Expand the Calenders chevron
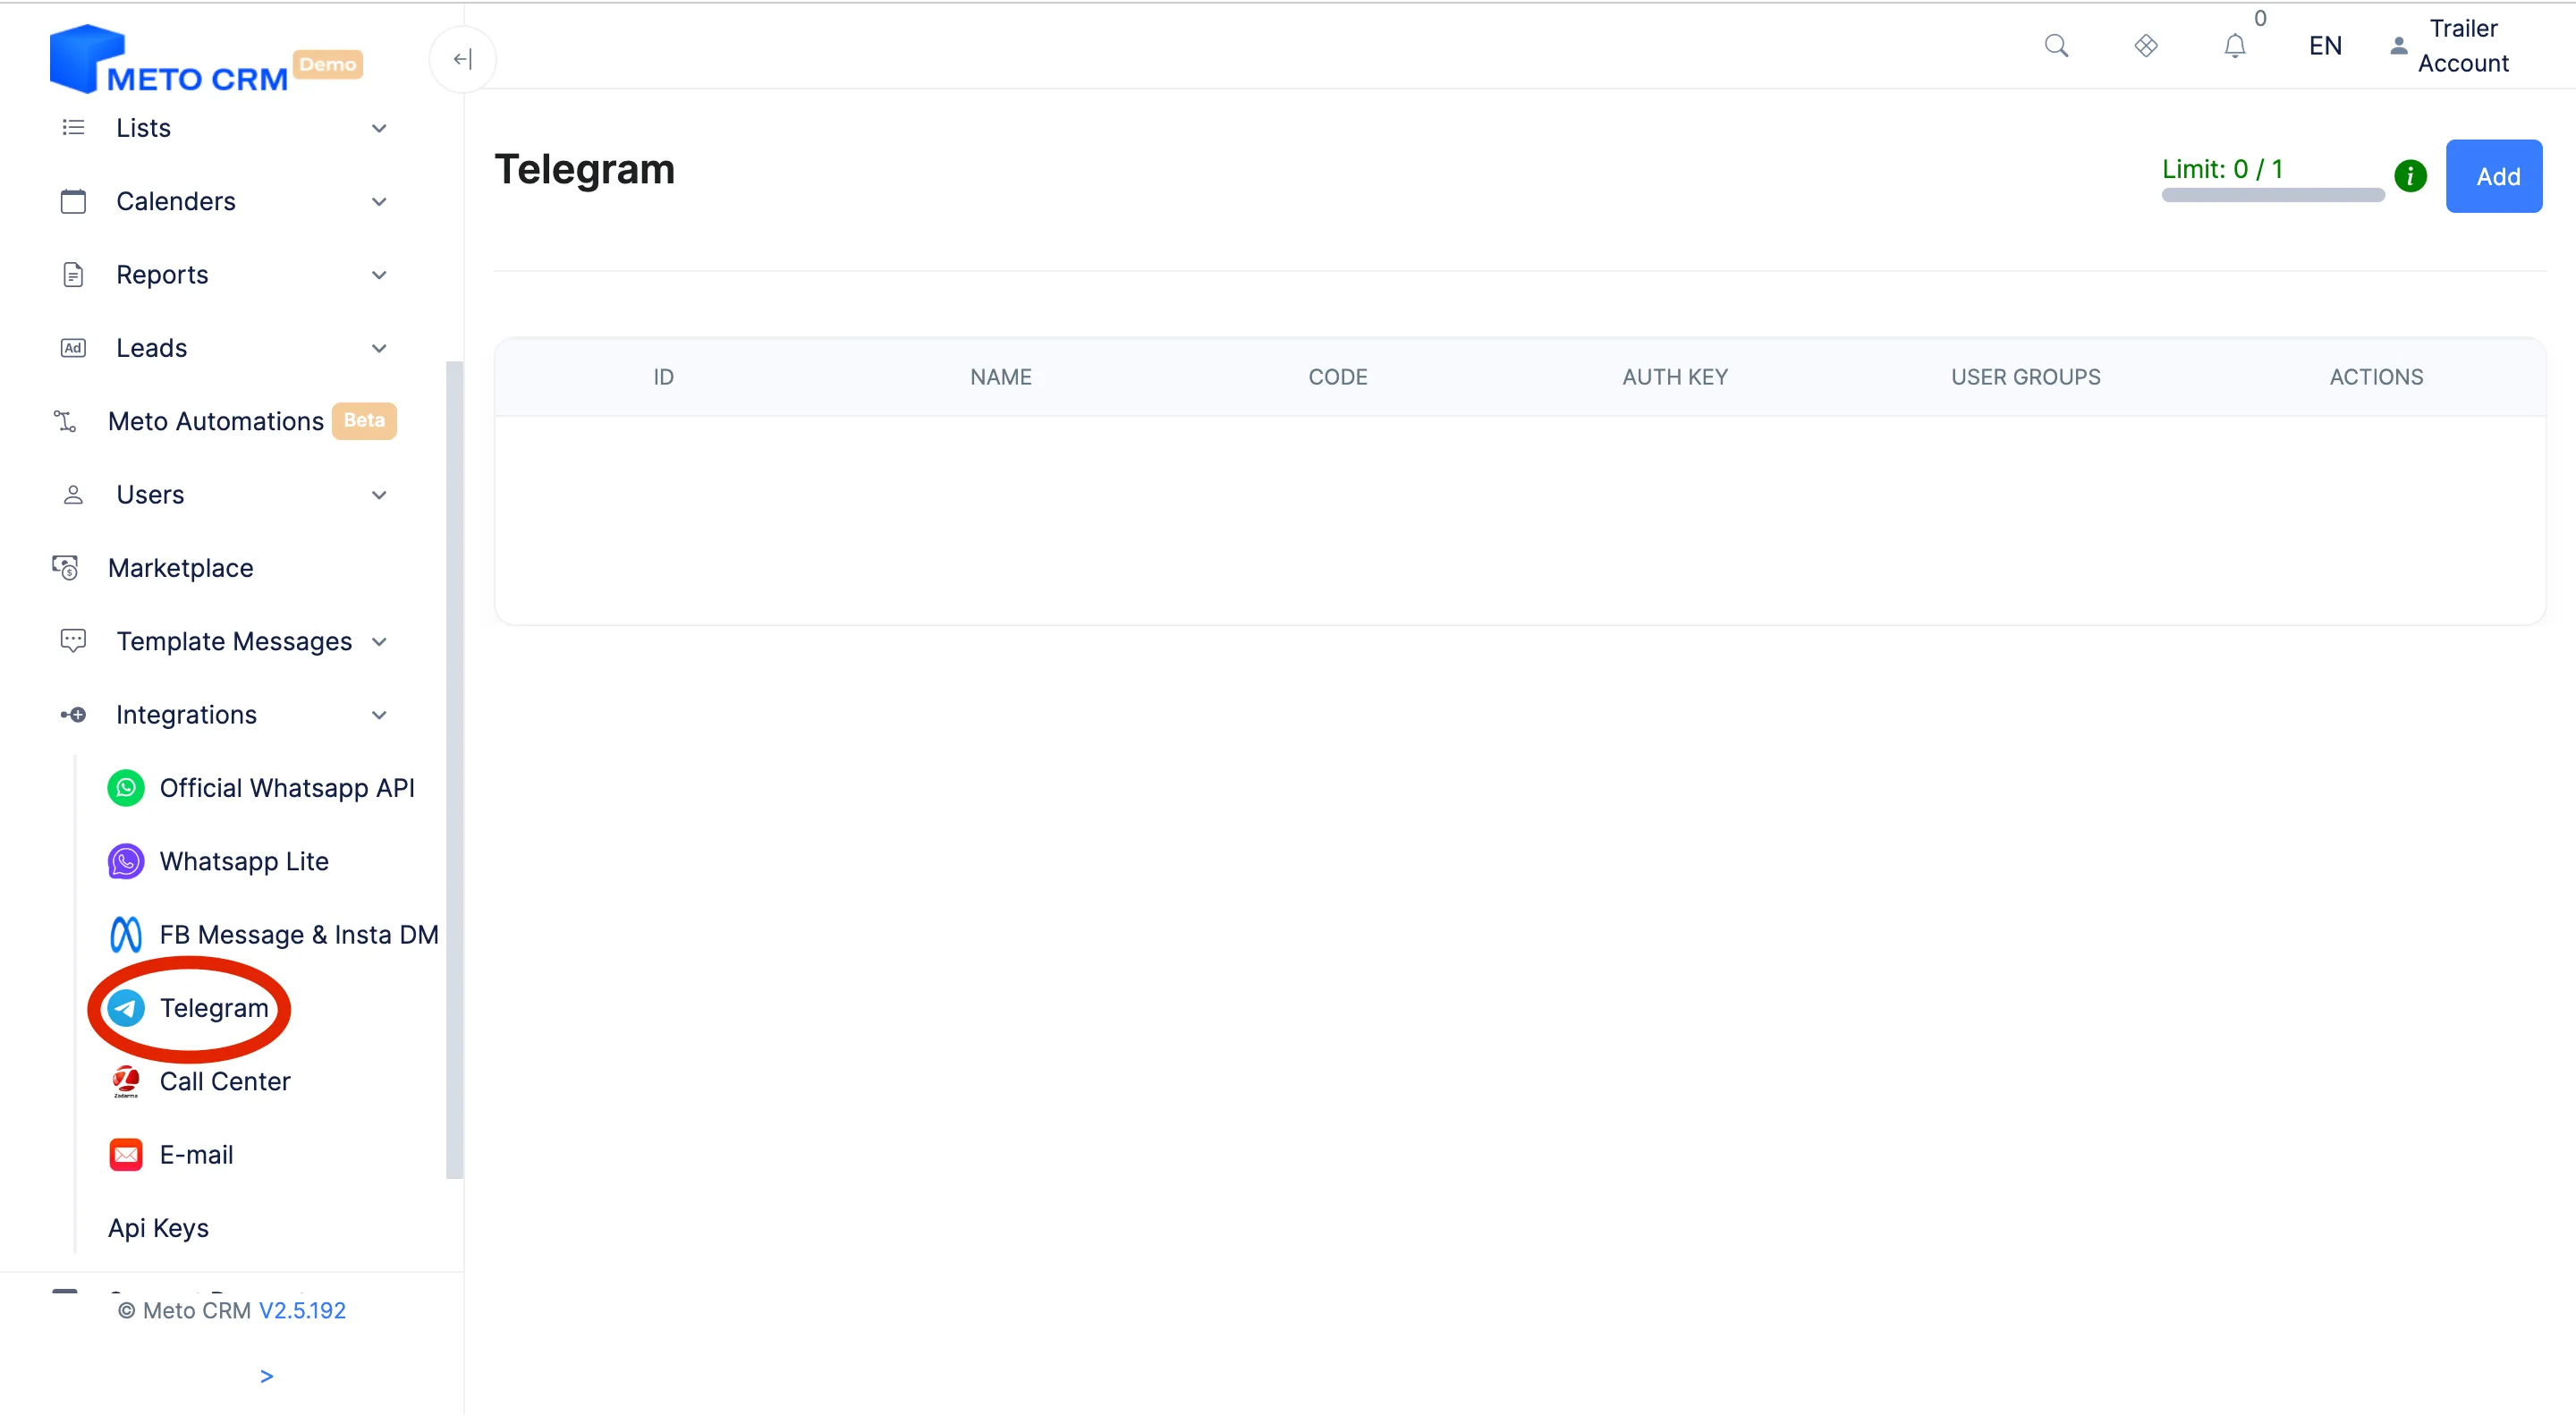 click(x=379, y=202)
